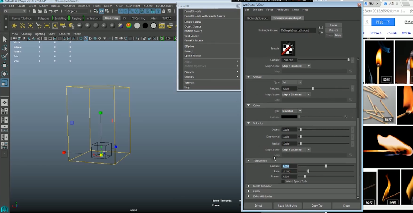Pick the Lasso select tool
Screen dimensions: 413x213
click(5, 48)
